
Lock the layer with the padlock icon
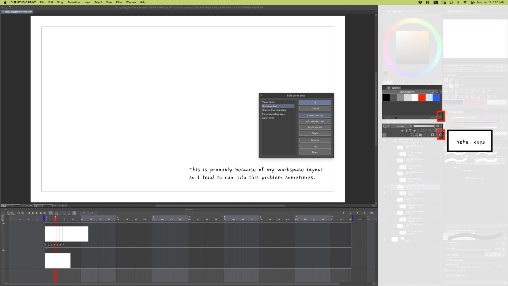(x=414, y=130)
